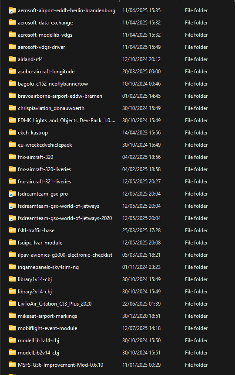
Task: Select the fnx-aircraft-320 folder icon
Action: pos(12,157)
